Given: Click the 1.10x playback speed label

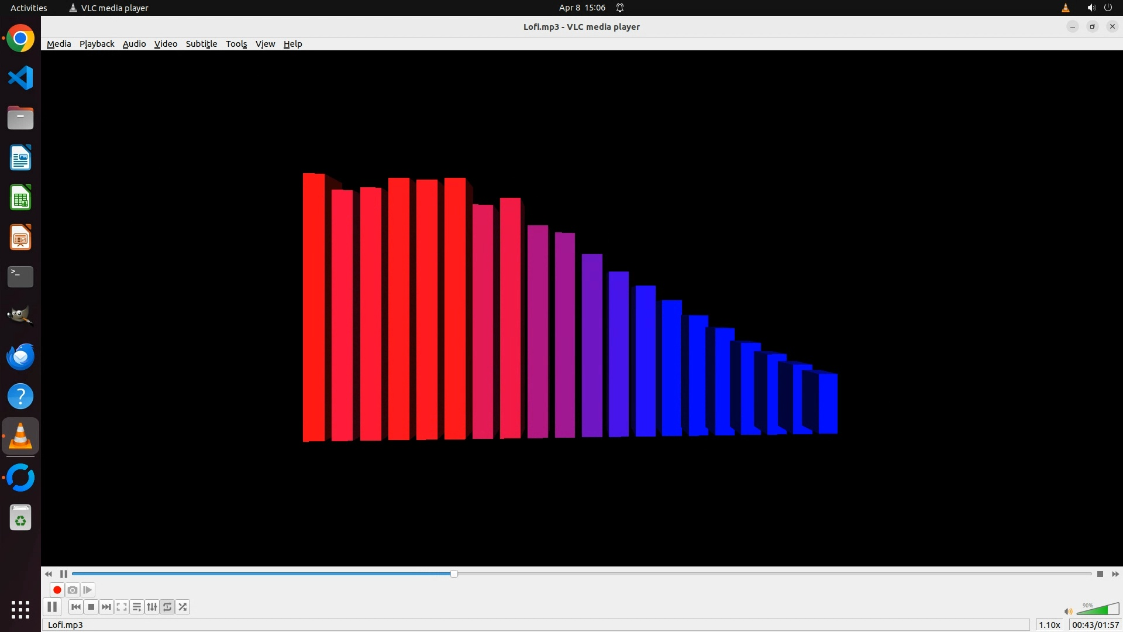Looking at the screenshot, I should pyautogui.click(x=1049, y=625).
